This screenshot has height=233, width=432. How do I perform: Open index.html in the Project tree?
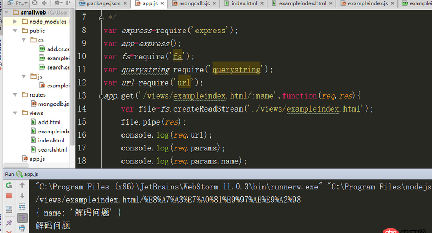click(48, 140)
